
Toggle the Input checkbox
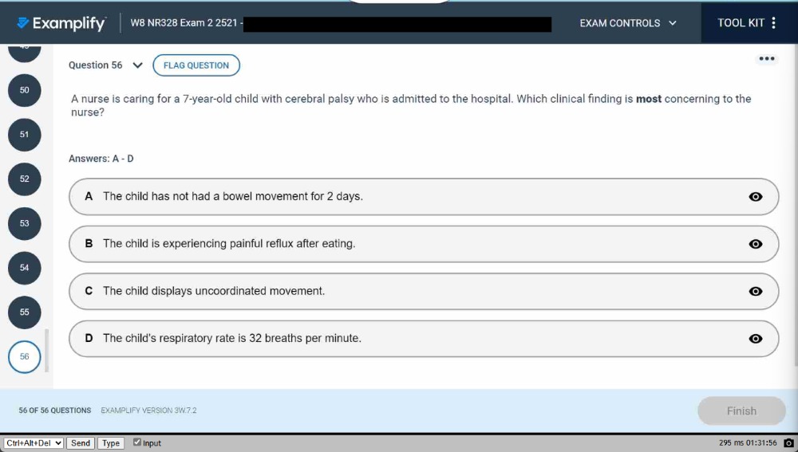(x=137, y=442)
